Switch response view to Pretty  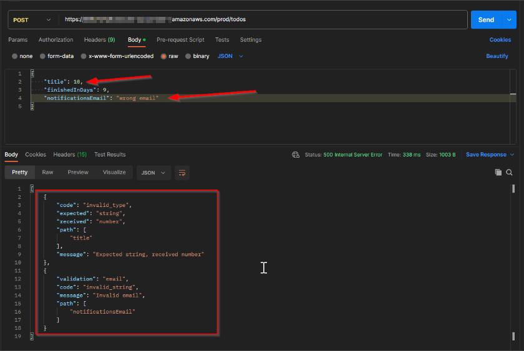pos(20,172)
